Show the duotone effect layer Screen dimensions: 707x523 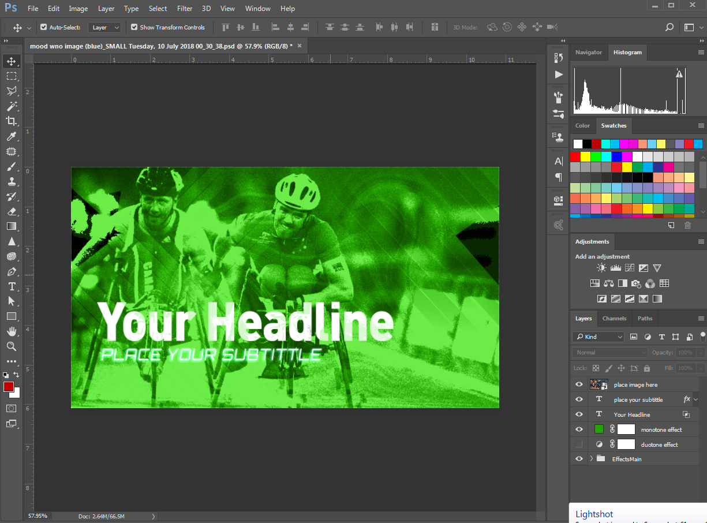pyautogui.click(x=579, y=444)
